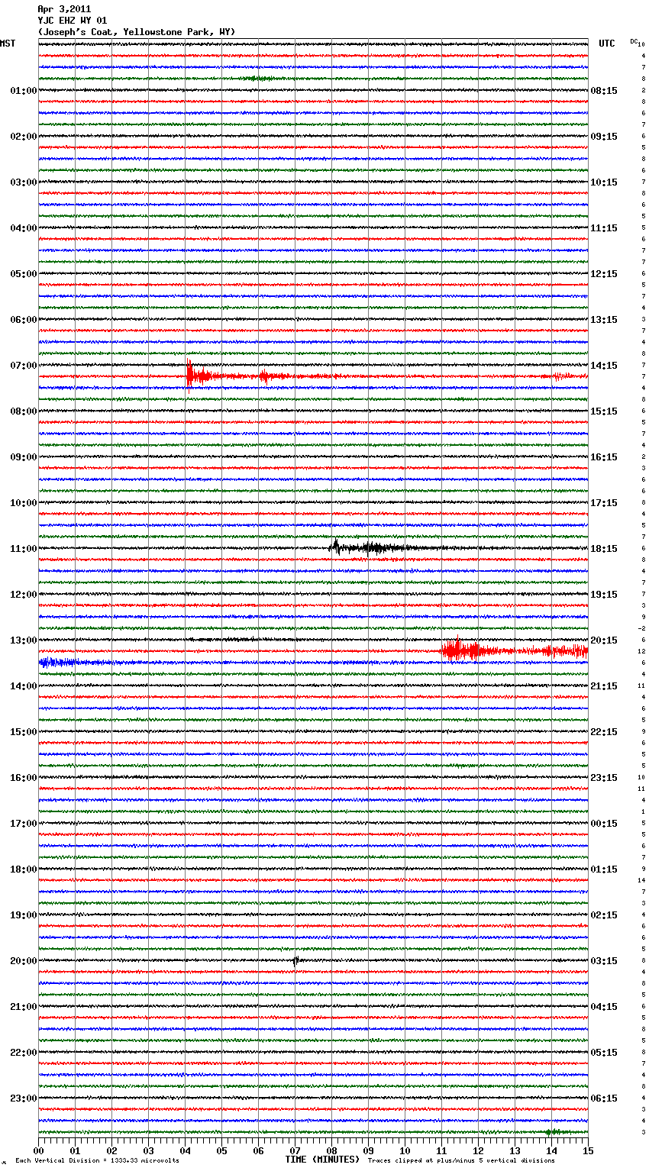
Task: Select the 16:15 UTC time label
Action: [x=604, y=457]
